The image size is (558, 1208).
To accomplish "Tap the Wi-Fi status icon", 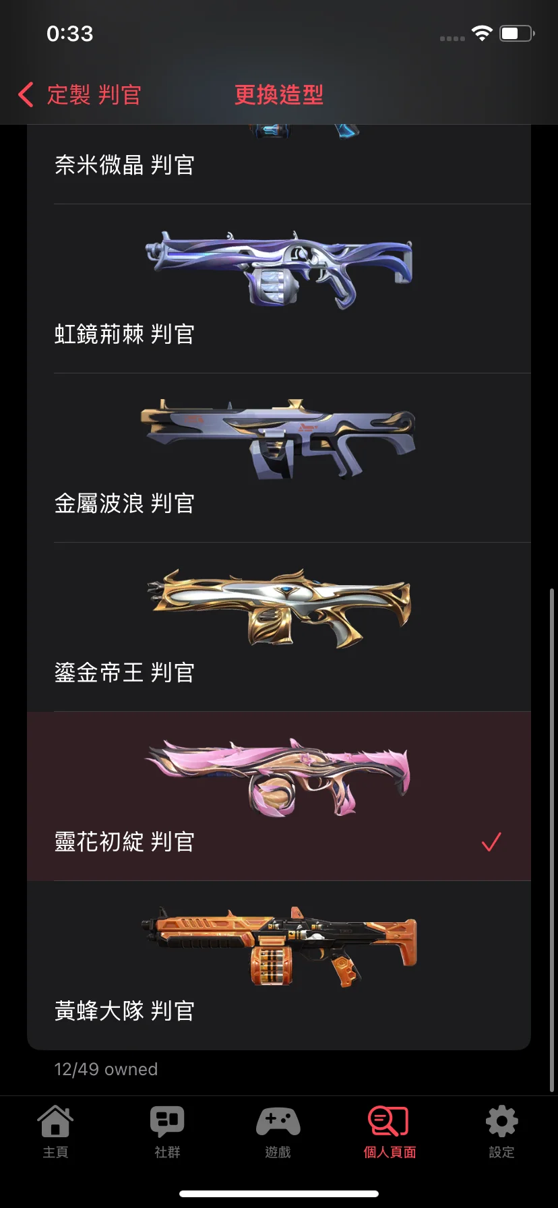I will tap(482, 33).
